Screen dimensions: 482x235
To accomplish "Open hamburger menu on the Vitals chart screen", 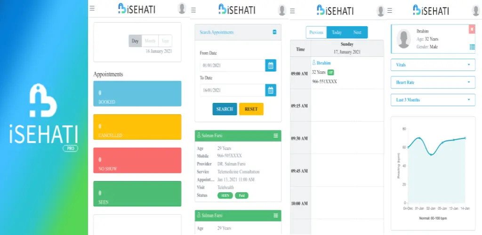I will pos(389,11).
